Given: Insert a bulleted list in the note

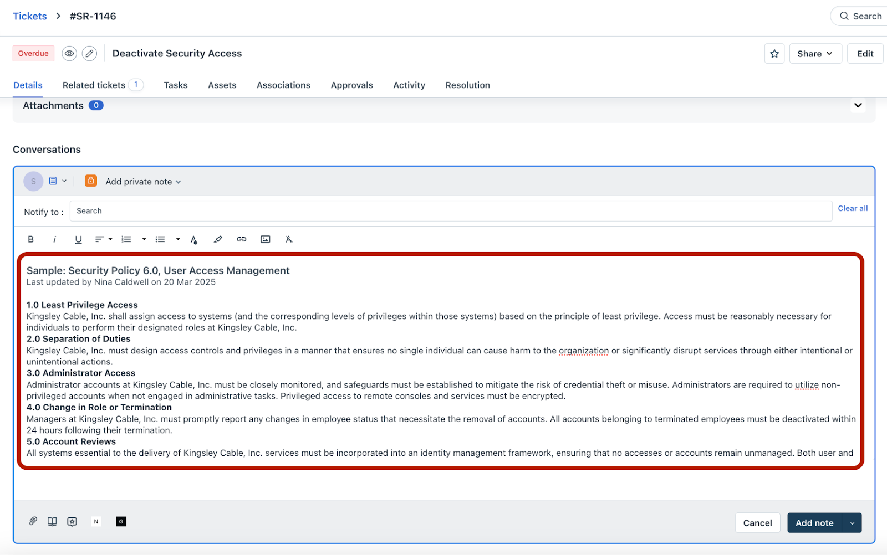Looking at the screenshot, I should [160, 239].
